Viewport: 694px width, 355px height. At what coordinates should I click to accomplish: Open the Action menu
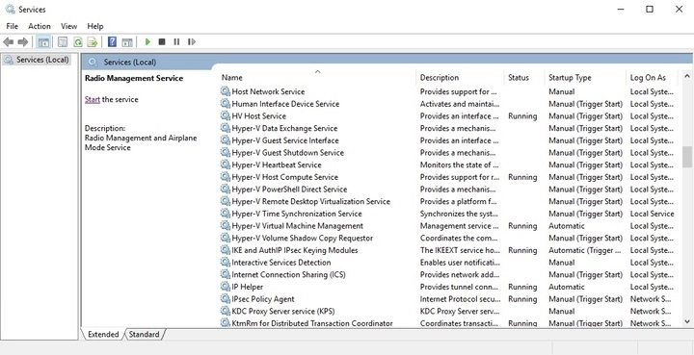(40, 26)
